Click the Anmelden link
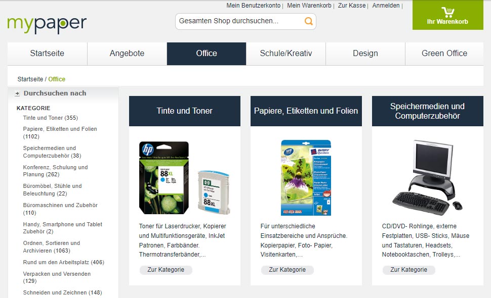 386,6
